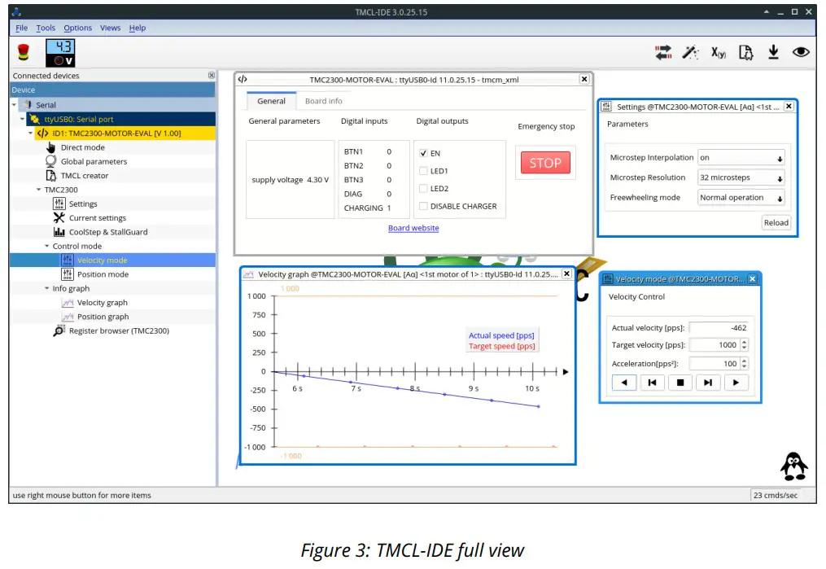Click the rightmost rotate-right playback icon
Screen dimensions: 826x569
pos(736,382)
